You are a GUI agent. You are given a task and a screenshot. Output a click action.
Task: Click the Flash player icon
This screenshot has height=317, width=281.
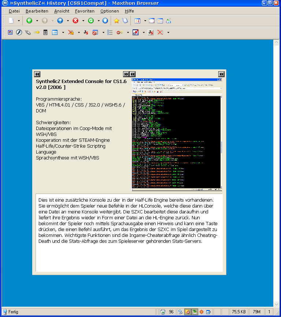point(19,32)
